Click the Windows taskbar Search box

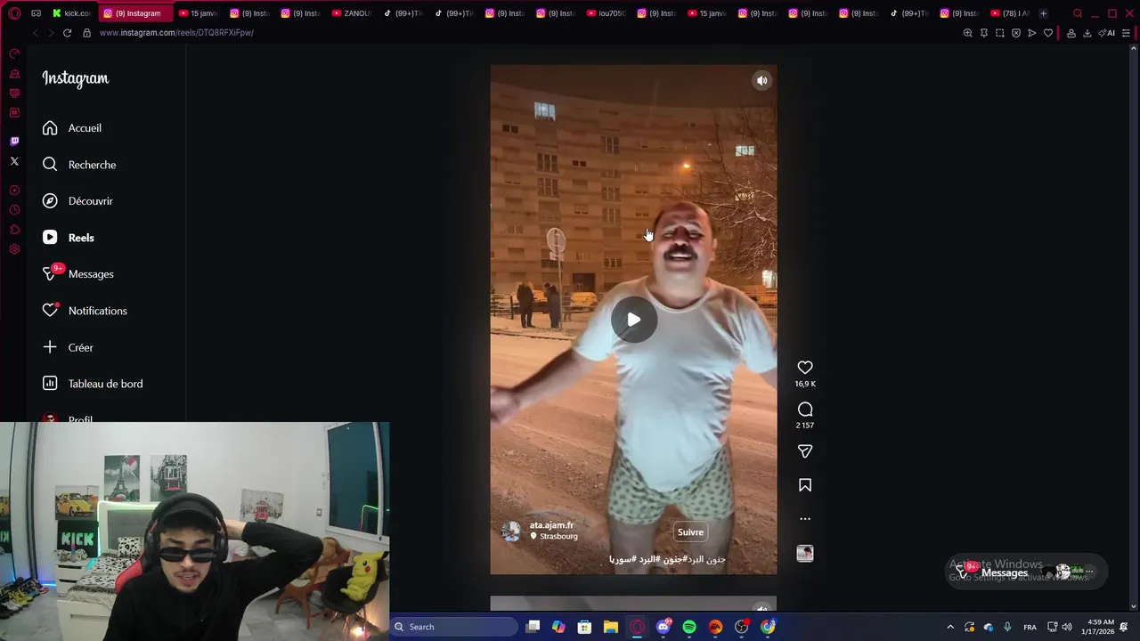pyautogui.click(x=454, y=627)
